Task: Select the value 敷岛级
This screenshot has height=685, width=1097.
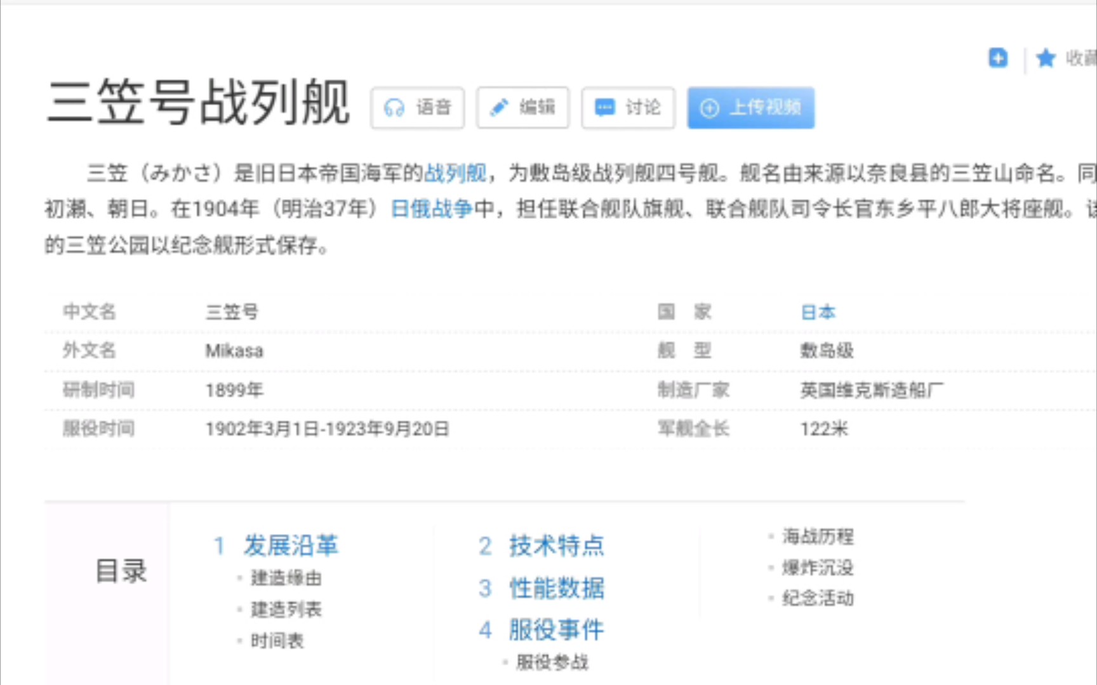Action: (827, 351)
